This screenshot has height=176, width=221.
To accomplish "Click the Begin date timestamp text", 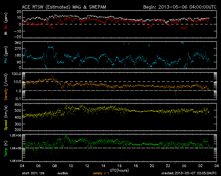I will click(176, 7).
